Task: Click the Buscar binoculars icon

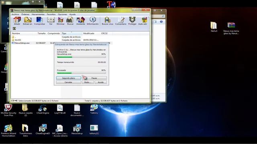Action: click(70, 21)
